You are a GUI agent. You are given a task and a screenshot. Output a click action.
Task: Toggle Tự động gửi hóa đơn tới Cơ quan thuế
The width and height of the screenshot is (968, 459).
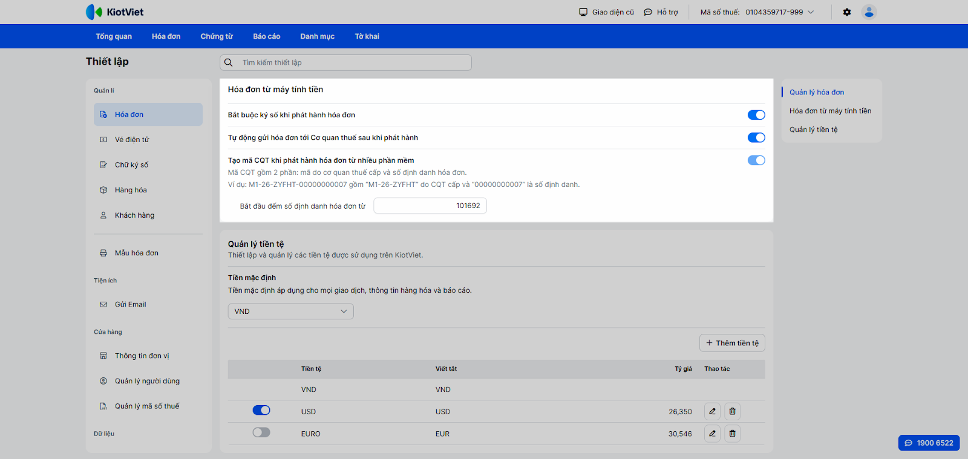coord(756,137)
